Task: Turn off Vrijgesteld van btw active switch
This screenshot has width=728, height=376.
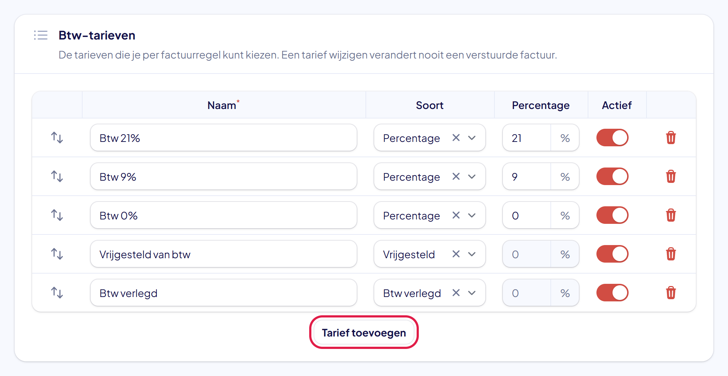Action: [613, 254]
